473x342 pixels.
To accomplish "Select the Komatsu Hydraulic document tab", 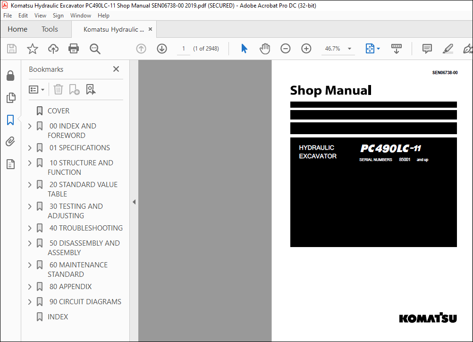I will point(113,29).
